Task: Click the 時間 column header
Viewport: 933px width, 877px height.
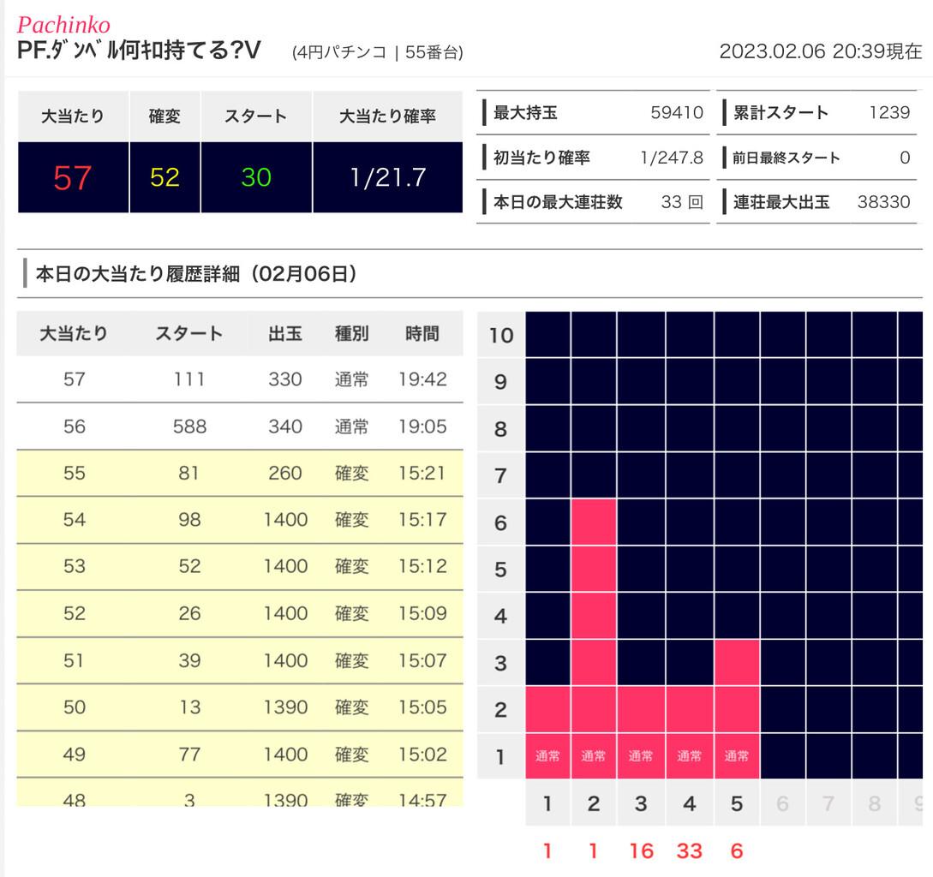Action: (422, 333)
